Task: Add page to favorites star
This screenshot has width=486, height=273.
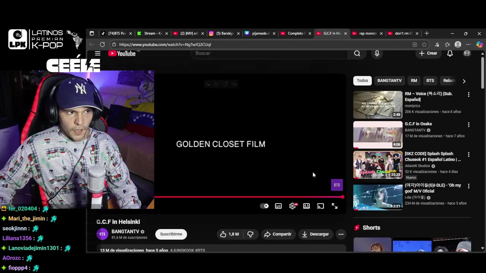Action: coord(424,44)
